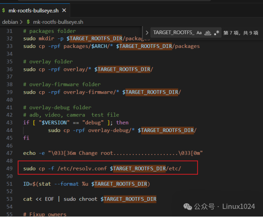This screenshot has height=217, width=263.
Task: Click 'EOF' on line 53
Action: point(49,199)
